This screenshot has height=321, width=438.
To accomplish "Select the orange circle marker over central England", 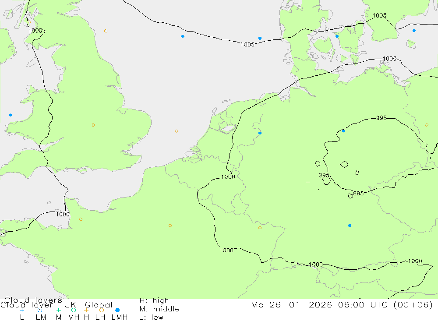I will (93, 125).
